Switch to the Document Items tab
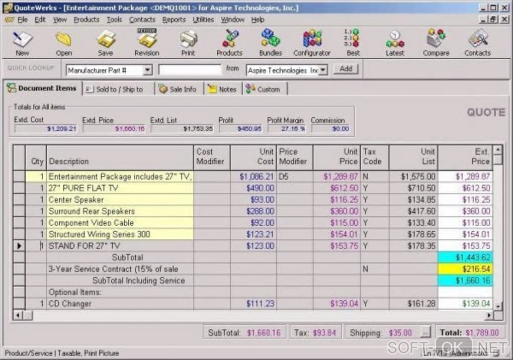This screenshot has height=360, width=513. pos(42,88)
